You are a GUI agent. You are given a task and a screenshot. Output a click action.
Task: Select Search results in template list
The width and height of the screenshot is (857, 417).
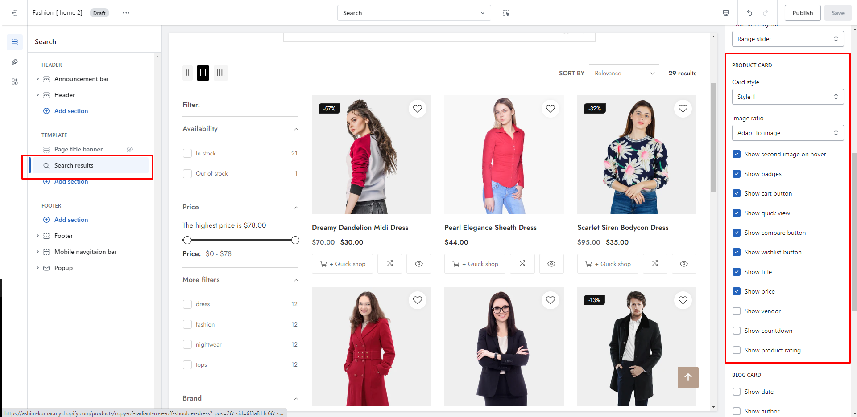pyautogui.click(x=74, y=165)
